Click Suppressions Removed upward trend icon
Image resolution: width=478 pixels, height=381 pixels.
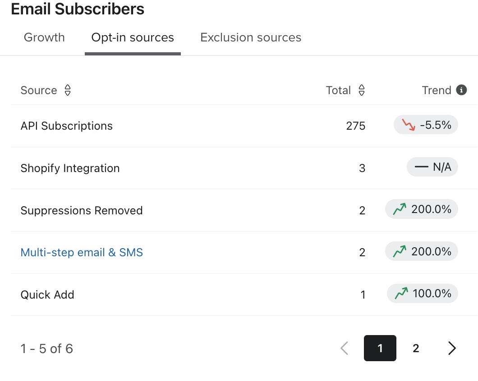pos(400,210)
